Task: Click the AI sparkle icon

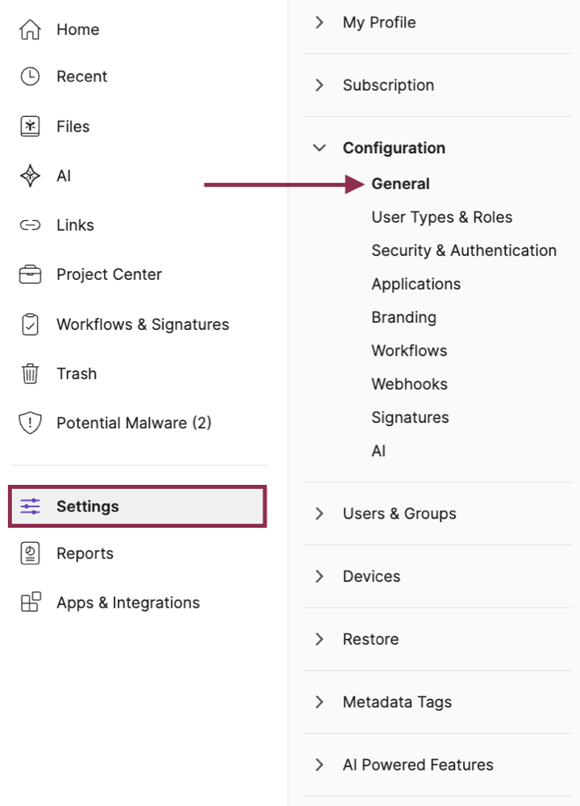Action: [30, 176]
